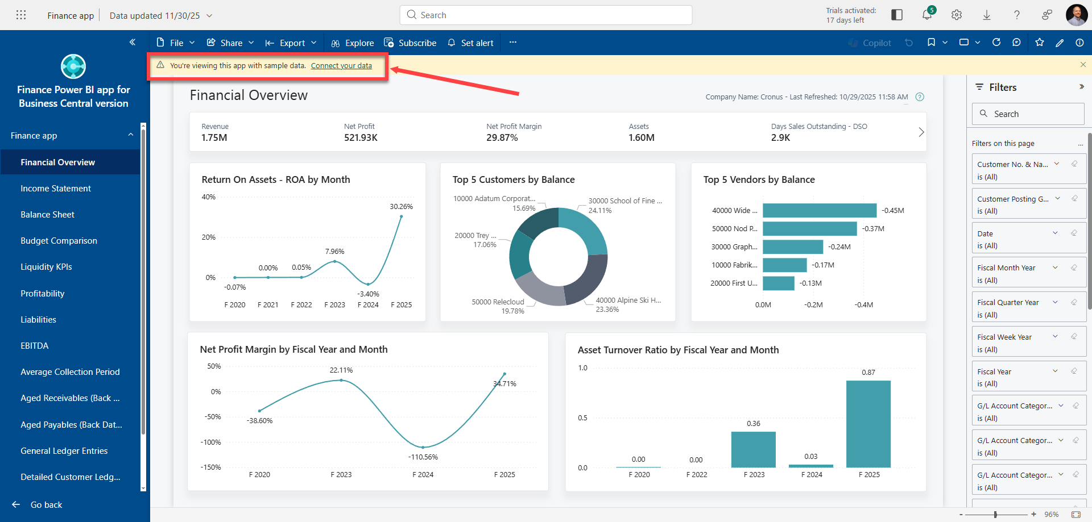Open the Bookmarks icon in toolbar
The width and height of the screenshot is (1092, 522).
point(931,43)
